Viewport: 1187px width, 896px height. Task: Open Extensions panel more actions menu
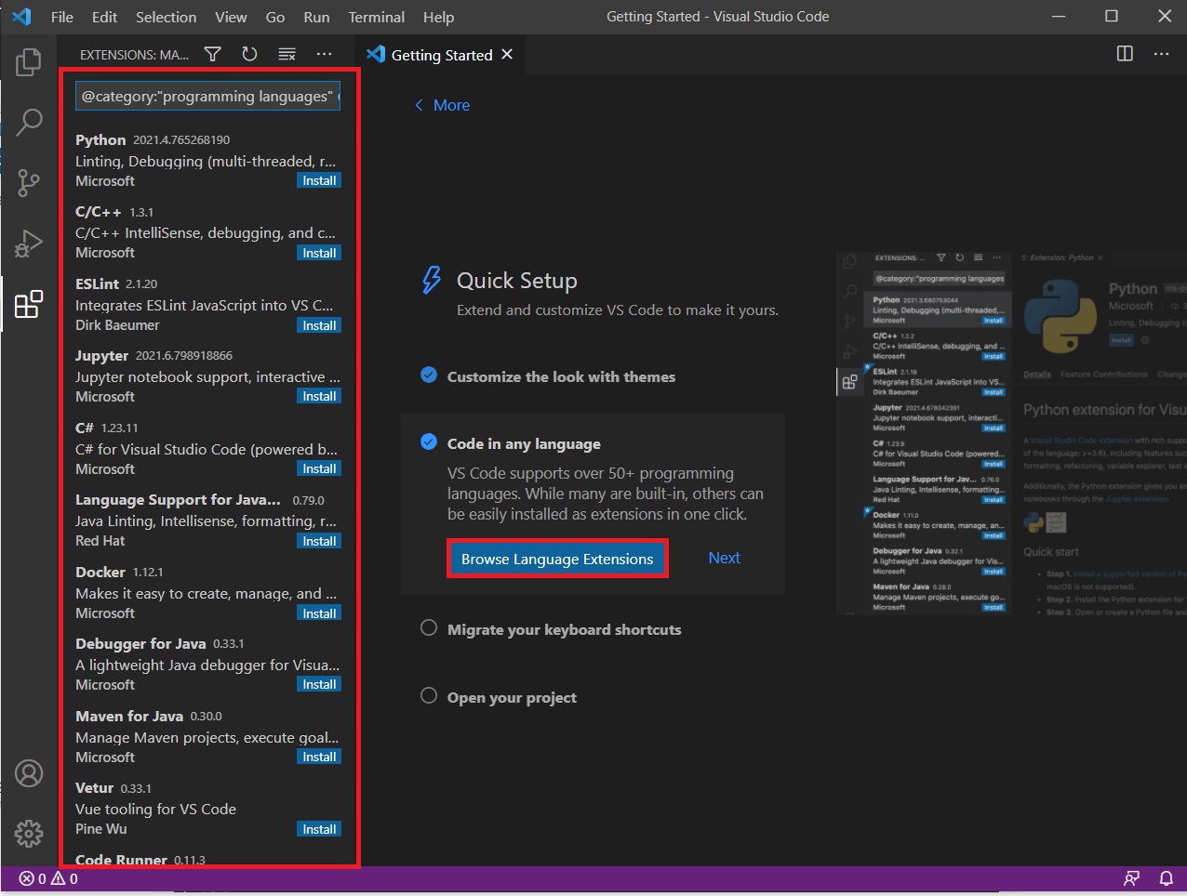[x=324, y=54]
